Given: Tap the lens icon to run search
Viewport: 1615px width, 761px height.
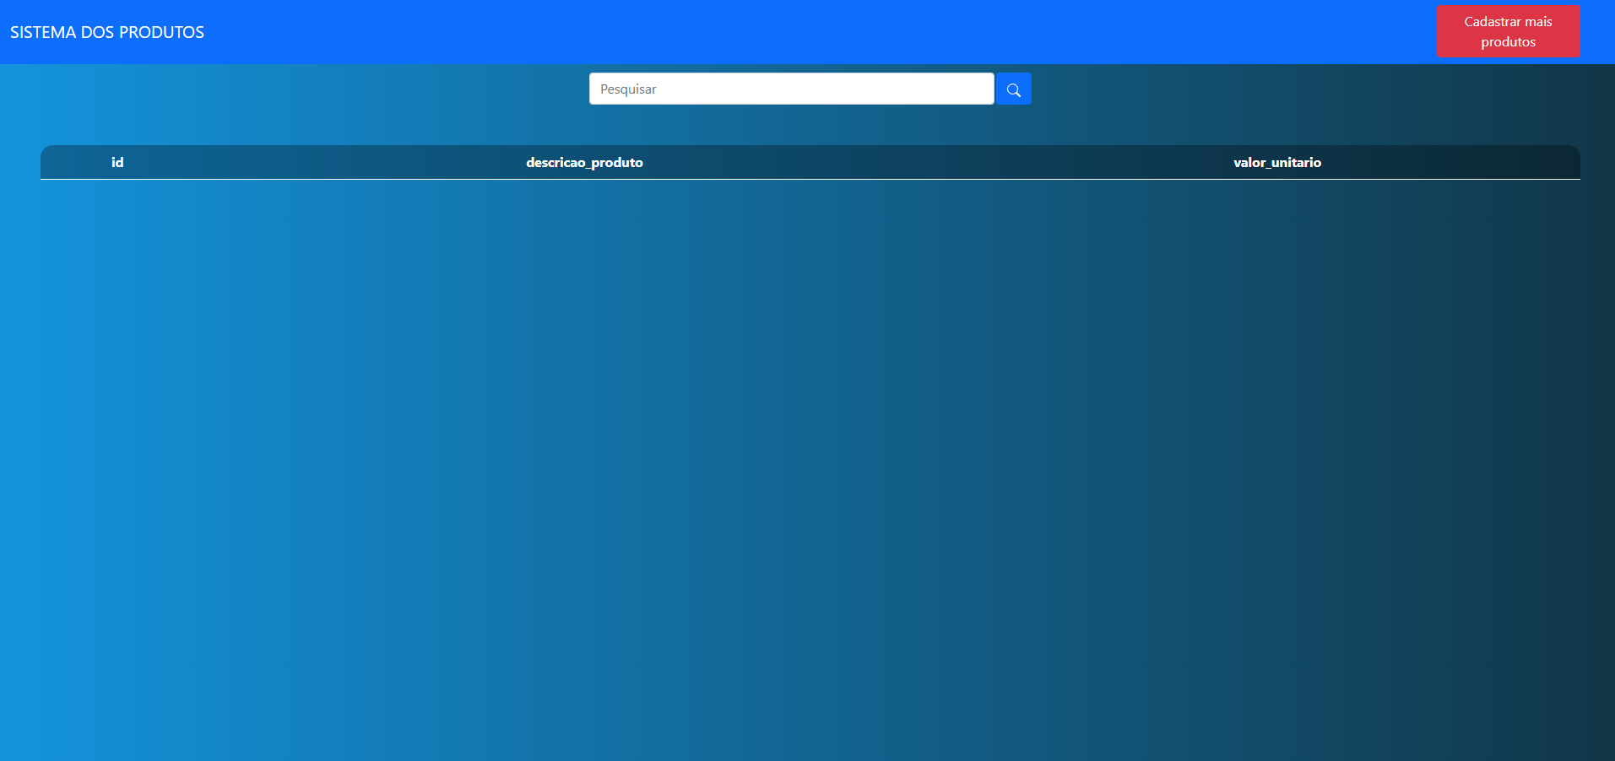Looking at the screenshot, I should coord(1013,89).
